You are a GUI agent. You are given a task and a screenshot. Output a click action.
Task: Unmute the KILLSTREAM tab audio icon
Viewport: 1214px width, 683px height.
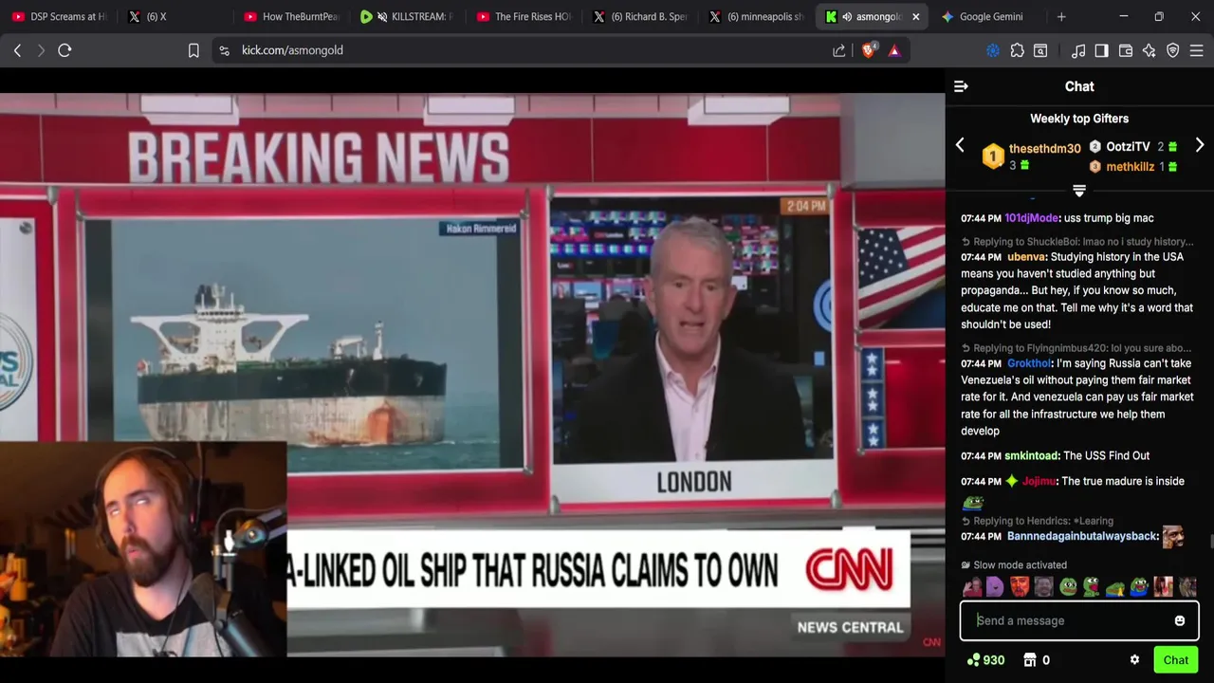(x=382, y=16)
